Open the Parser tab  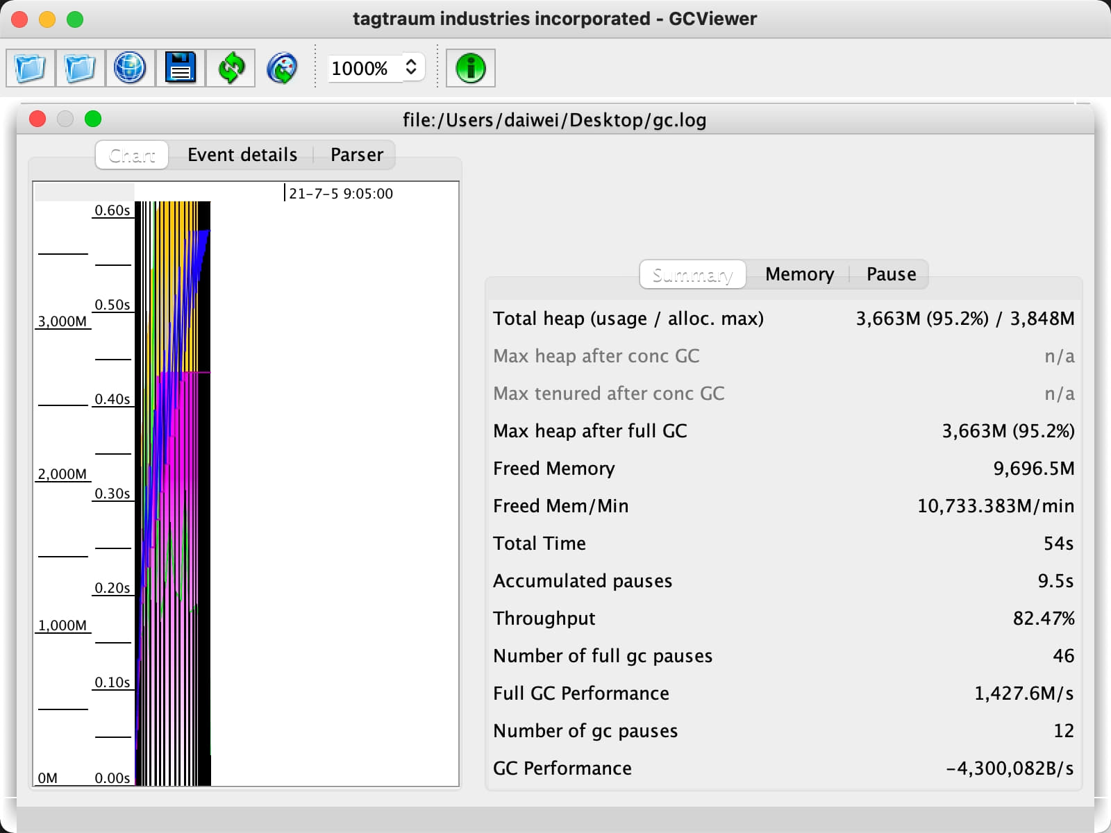[x=356, y=155]
